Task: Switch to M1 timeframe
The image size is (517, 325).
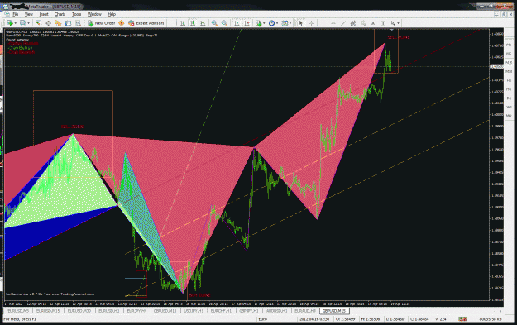Action: (x=509, y=45)
